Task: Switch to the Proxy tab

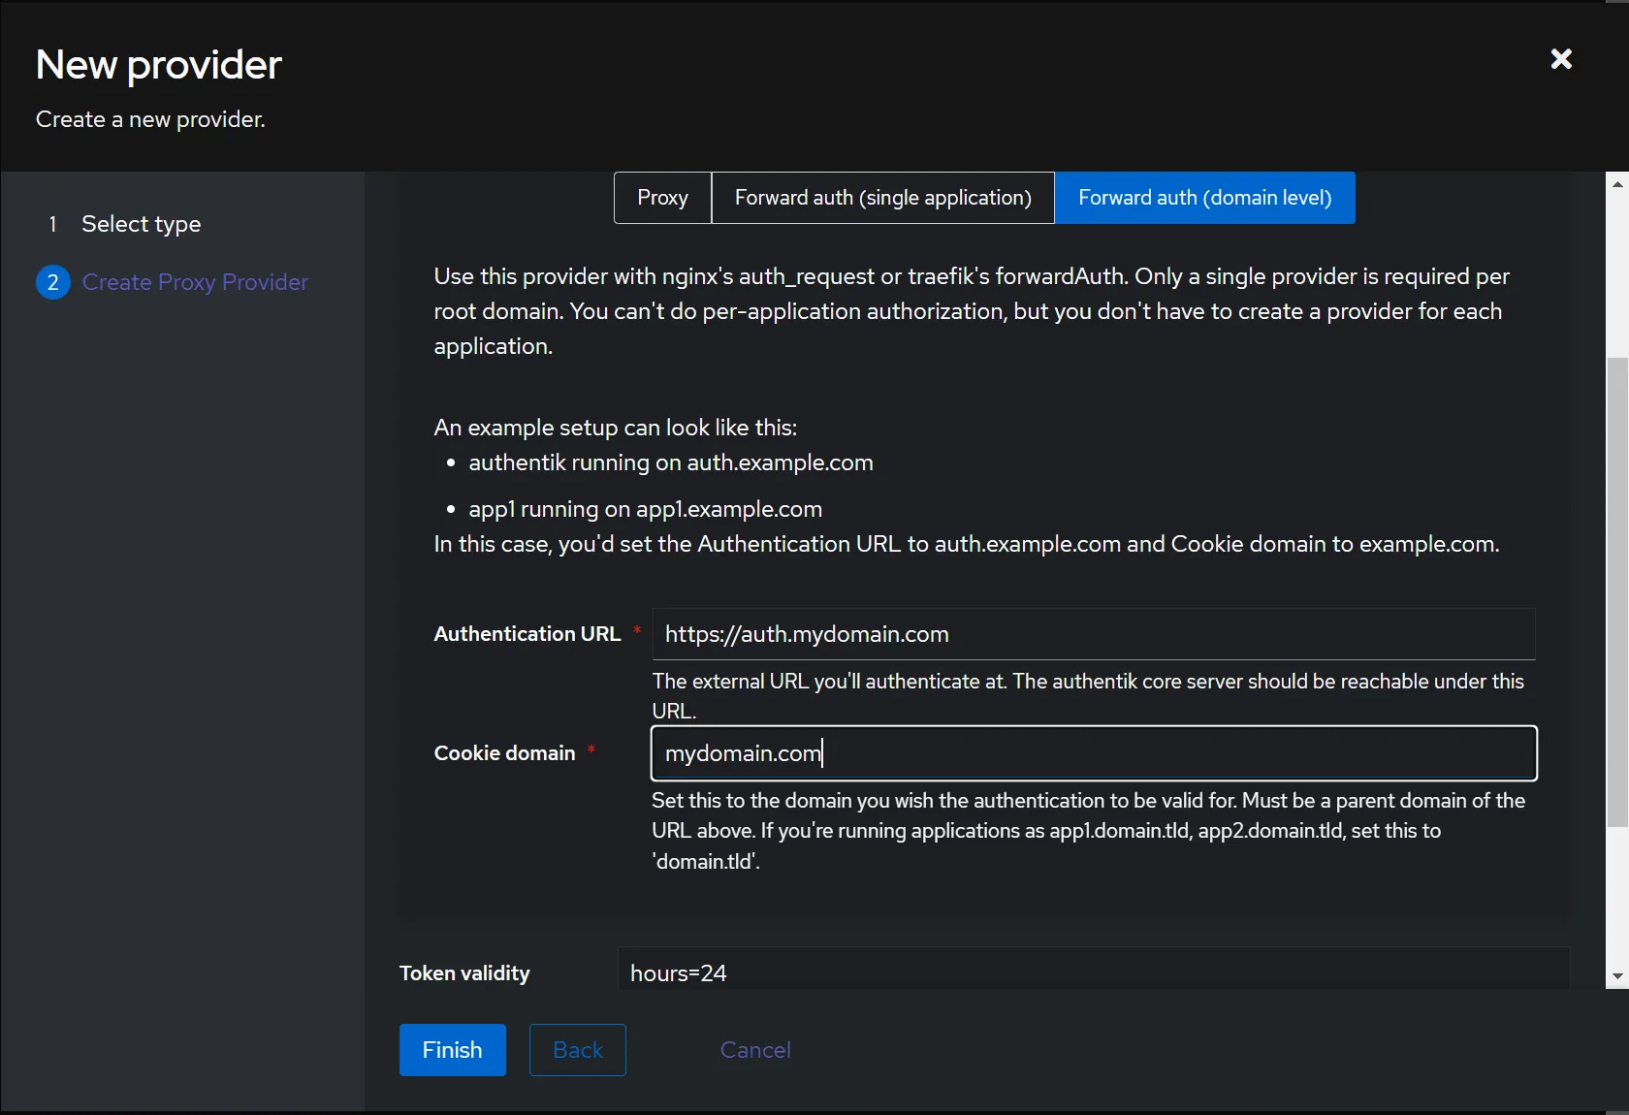Action: (662, 198)
